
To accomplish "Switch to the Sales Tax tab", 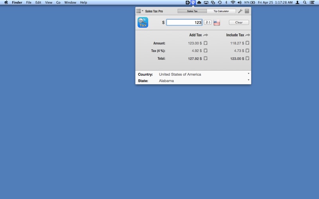I will click(x=192, y=11).
